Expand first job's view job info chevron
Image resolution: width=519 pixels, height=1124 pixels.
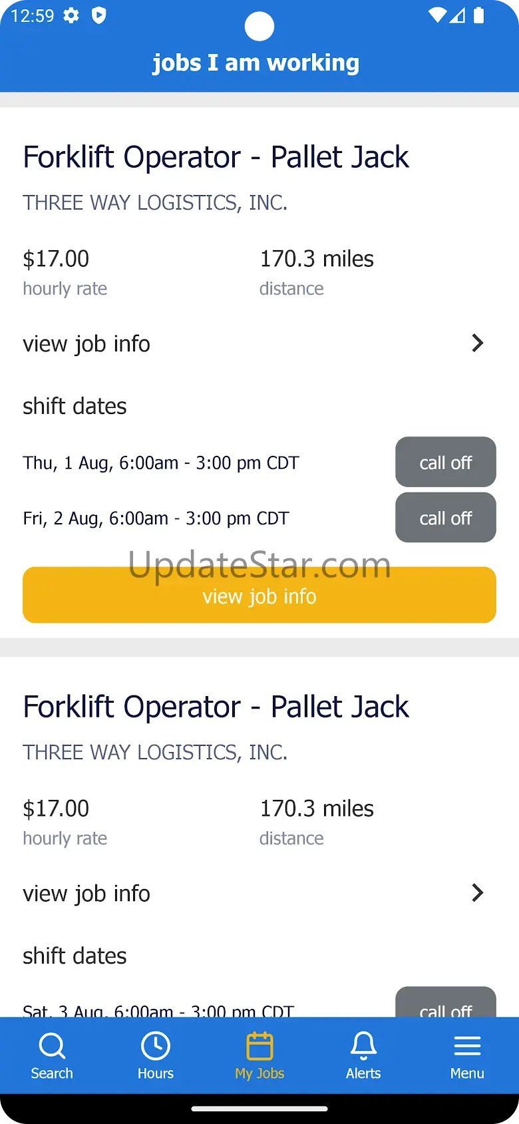click(477, 343)
